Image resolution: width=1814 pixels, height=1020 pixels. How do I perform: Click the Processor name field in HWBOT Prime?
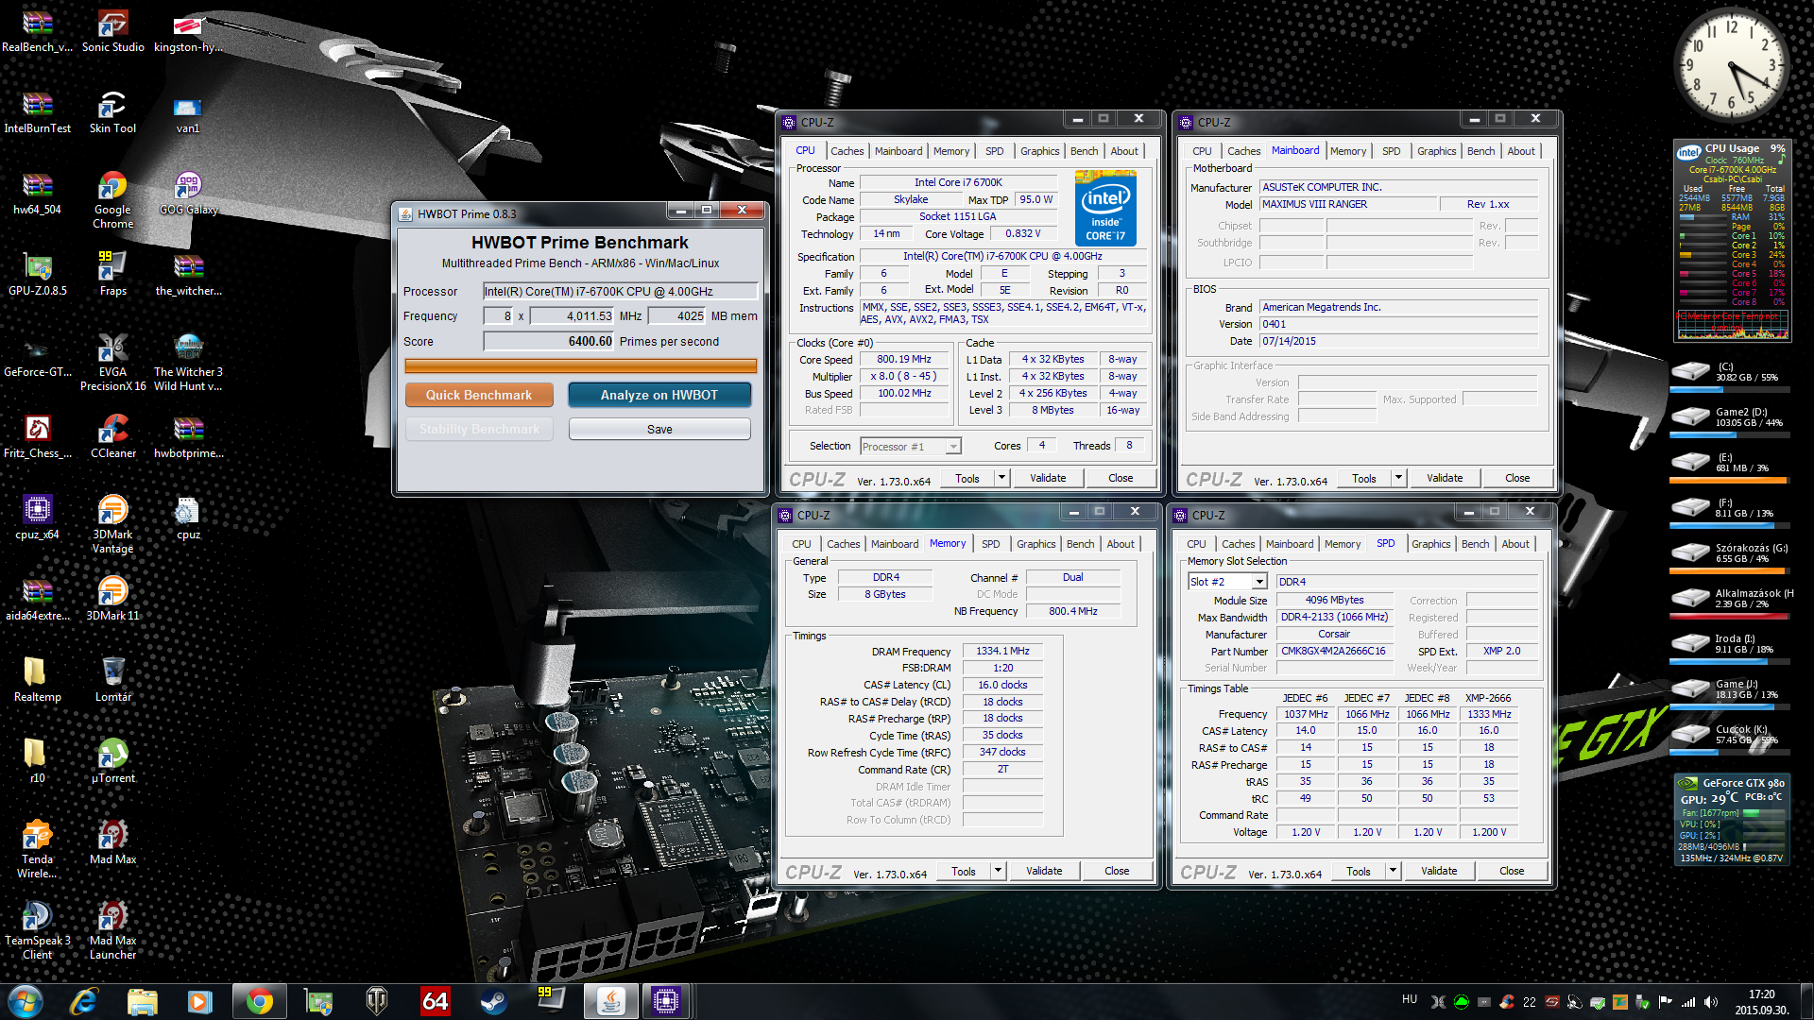point(620,291)
